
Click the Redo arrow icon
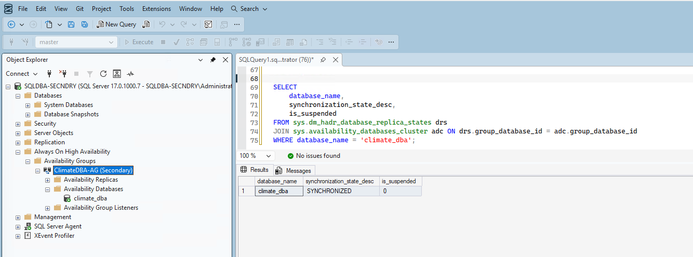[183, 24]
